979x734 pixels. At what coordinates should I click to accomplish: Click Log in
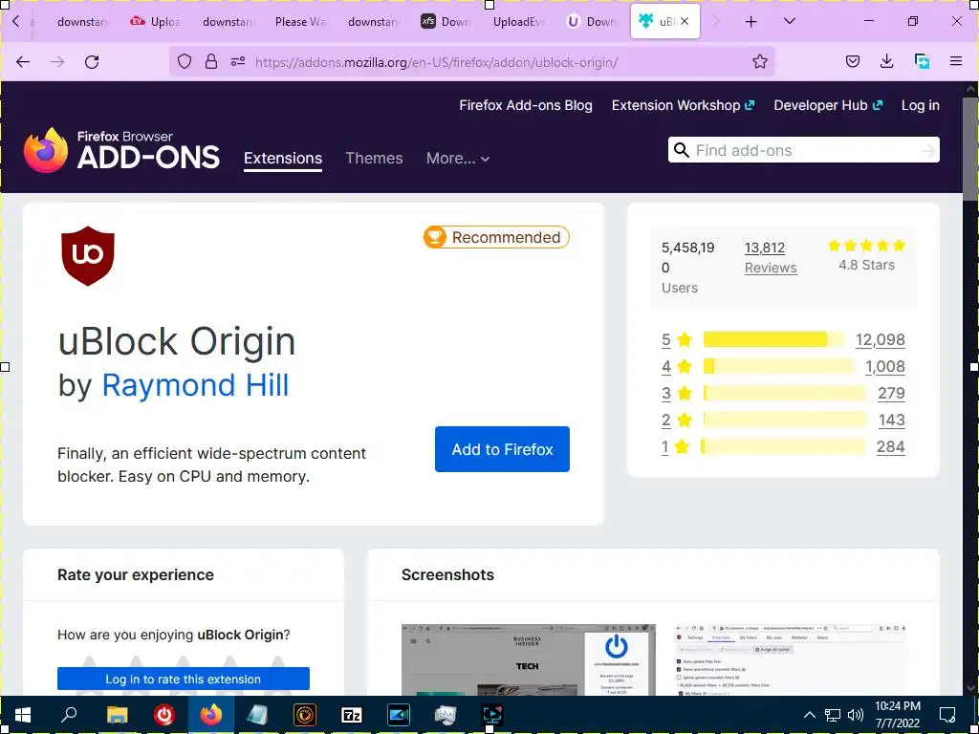coord(921,105)
